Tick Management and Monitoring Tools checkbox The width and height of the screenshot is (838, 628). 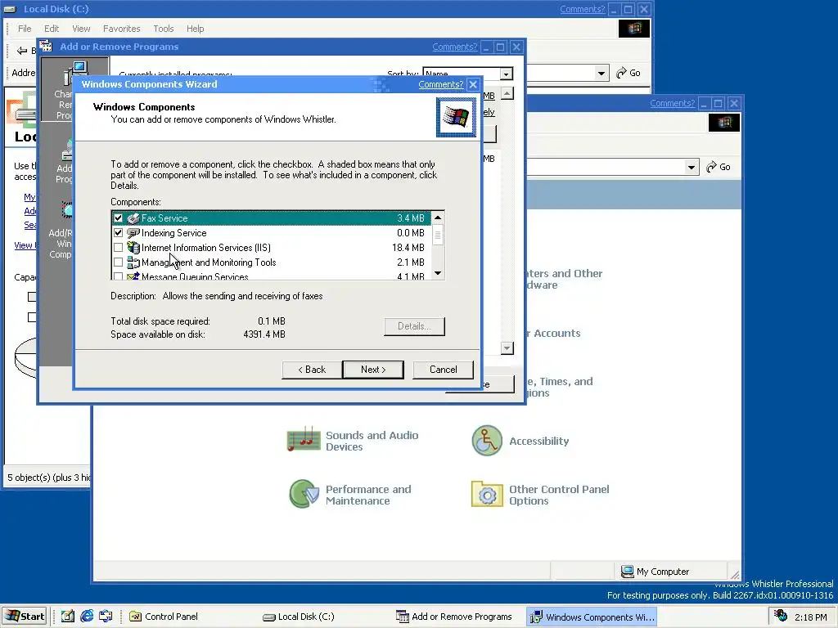pos(118,262)
